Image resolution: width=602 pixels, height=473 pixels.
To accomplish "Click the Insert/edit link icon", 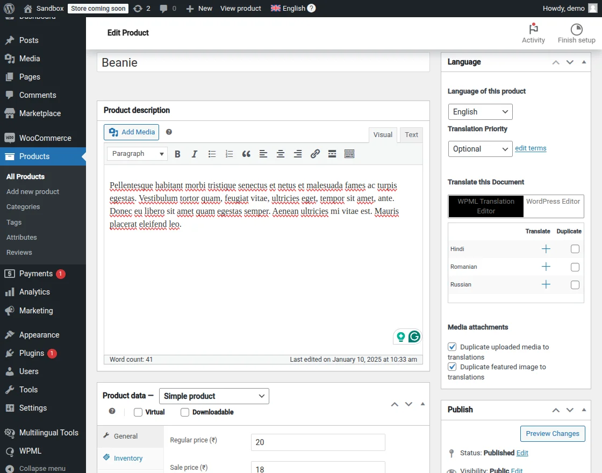I will [315, 154].
